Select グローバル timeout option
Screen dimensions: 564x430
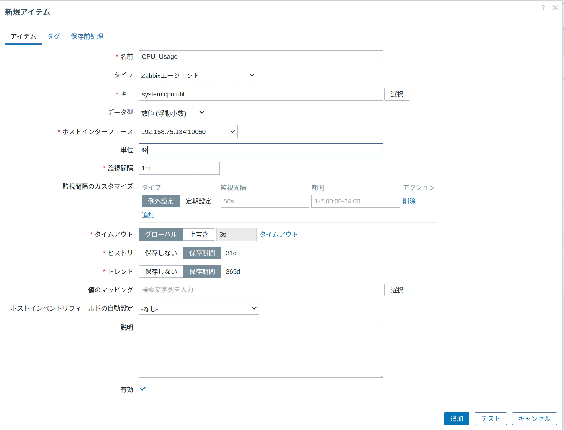point(161,235)
